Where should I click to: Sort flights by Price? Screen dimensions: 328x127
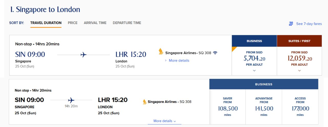coord(73,23)
